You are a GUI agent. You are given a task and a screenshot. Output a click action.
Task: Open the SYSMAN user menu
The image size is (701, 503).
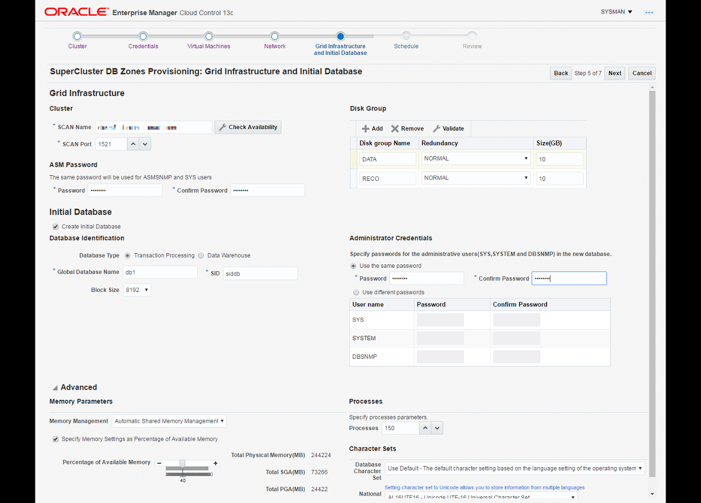pos(616,12)
